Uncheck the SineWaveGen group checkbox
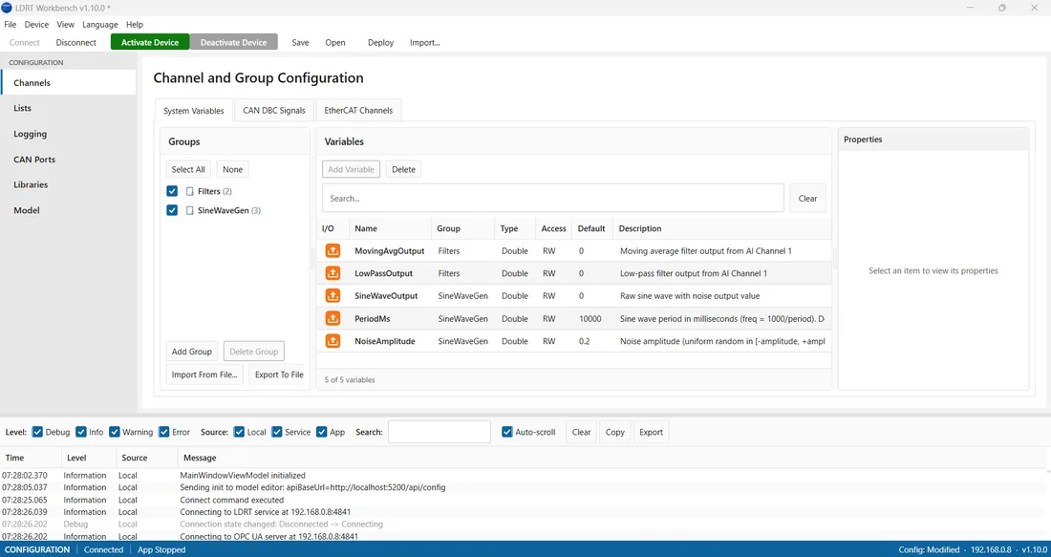Image resolution: width=1051 pixels, height=557 pixels. coord(172,210)
